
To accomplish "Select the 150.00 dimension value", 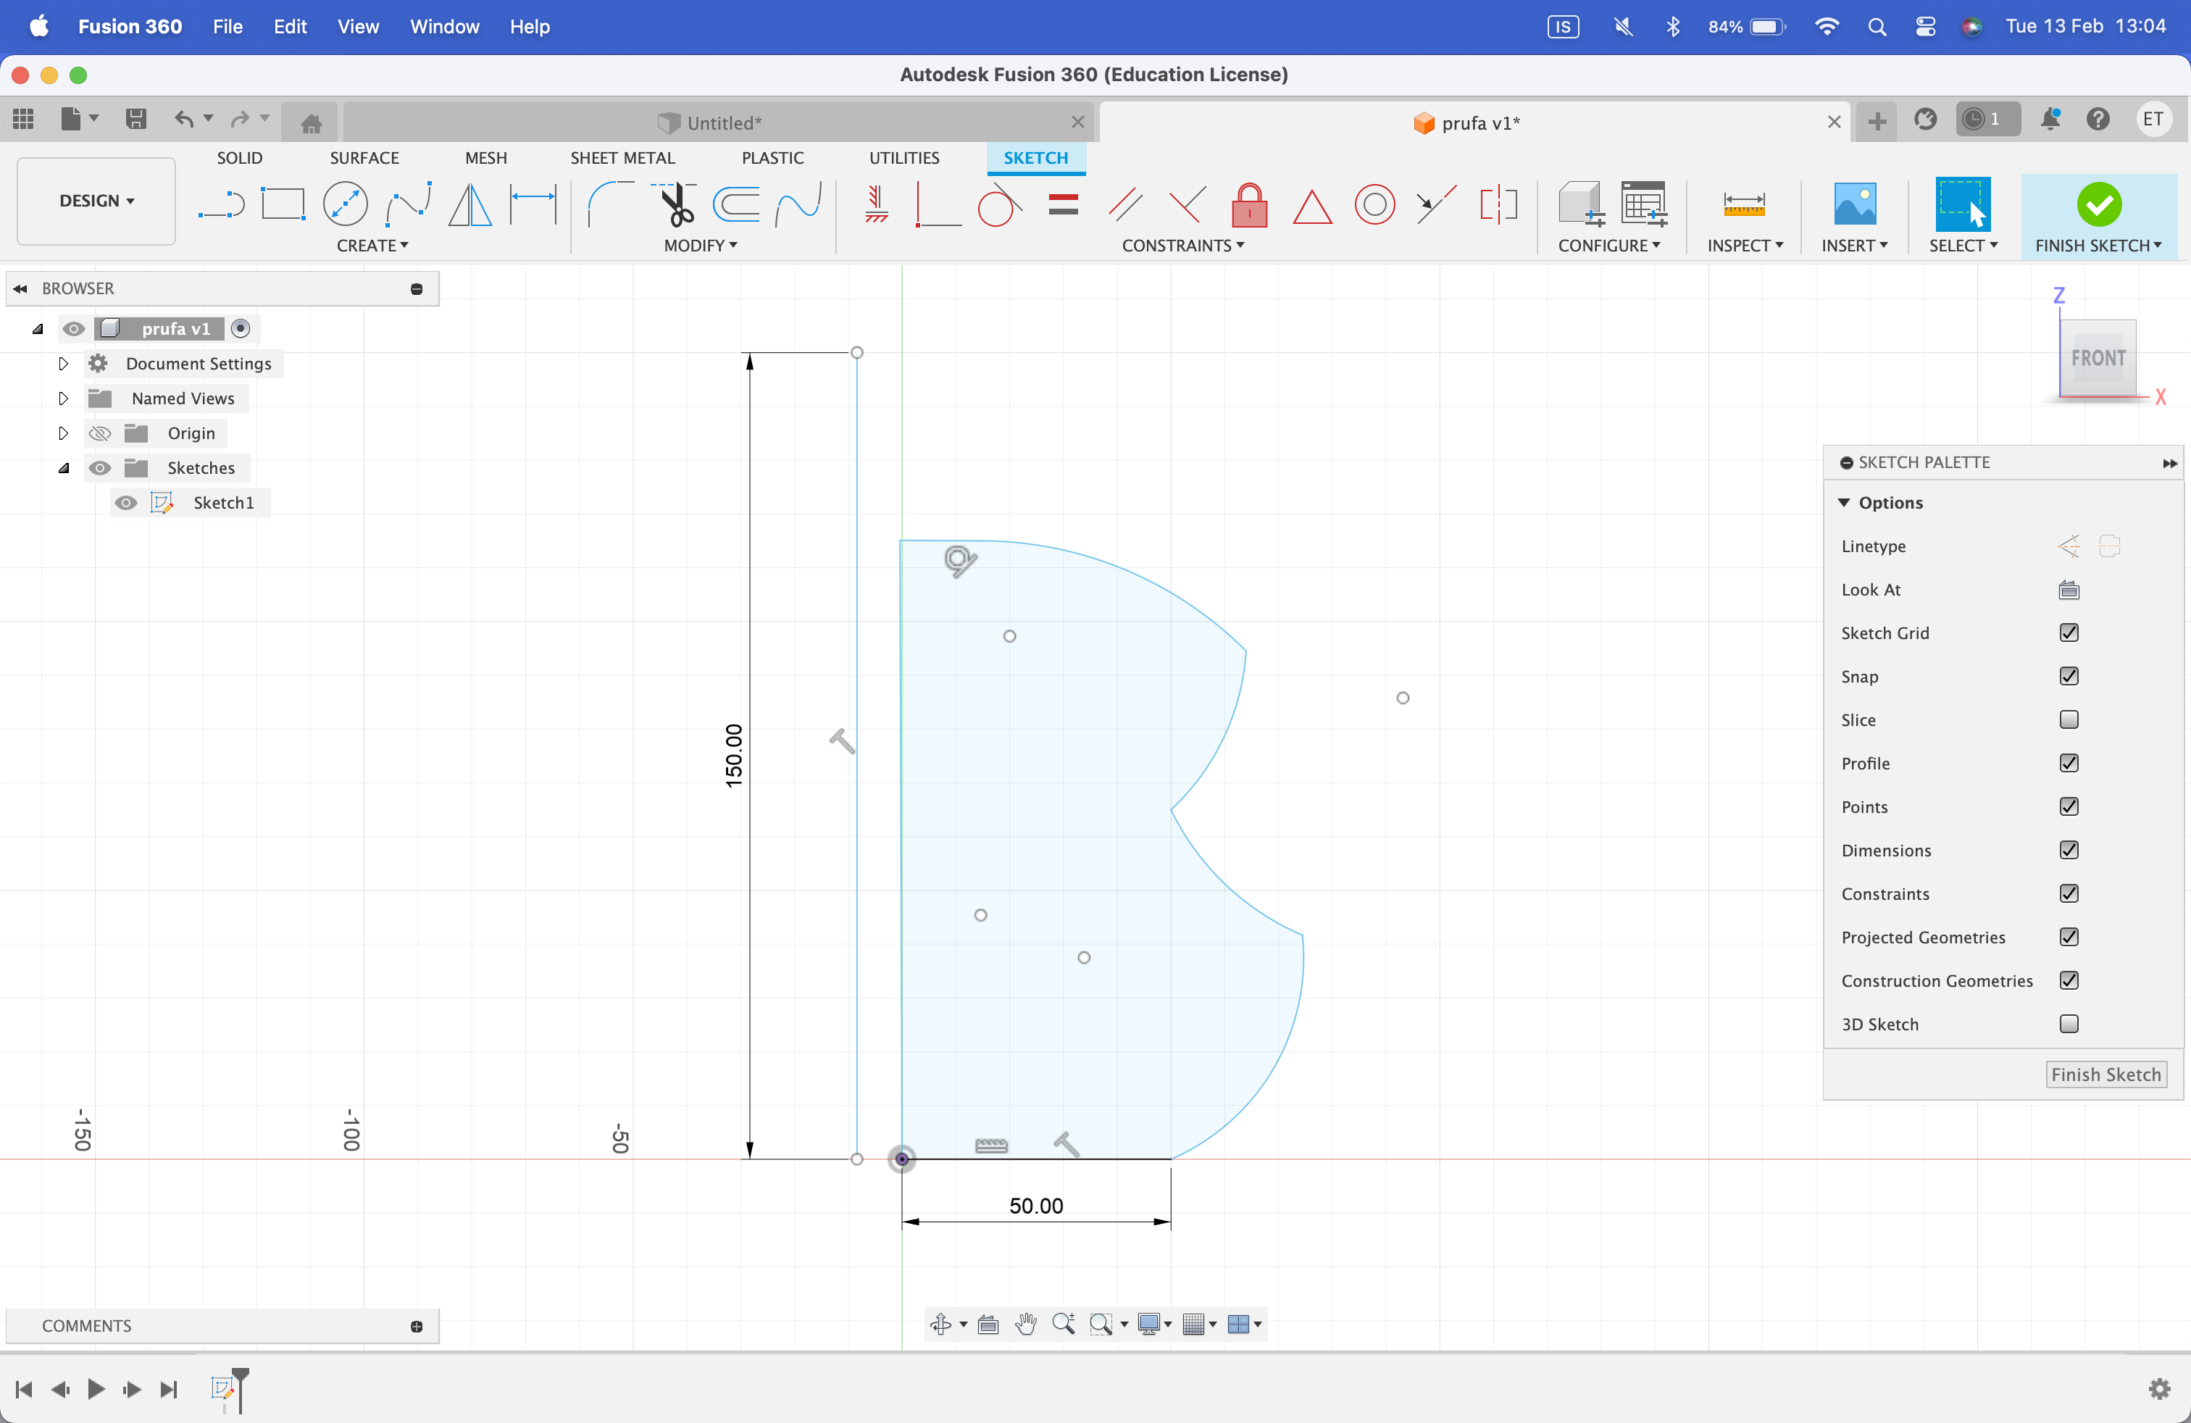I will [733, 756].
